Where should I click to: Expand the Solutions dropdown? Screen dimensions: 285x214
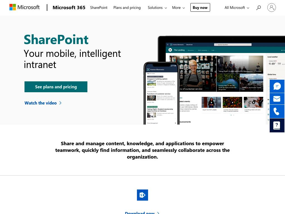(x=157, y=8)
